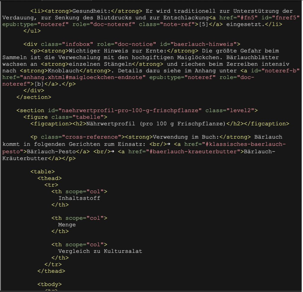This screenshot has height=292, width=303.
Task: Click the text "Wichtiger Hinweis zur Ernte:"
Action: click(118, 51)
